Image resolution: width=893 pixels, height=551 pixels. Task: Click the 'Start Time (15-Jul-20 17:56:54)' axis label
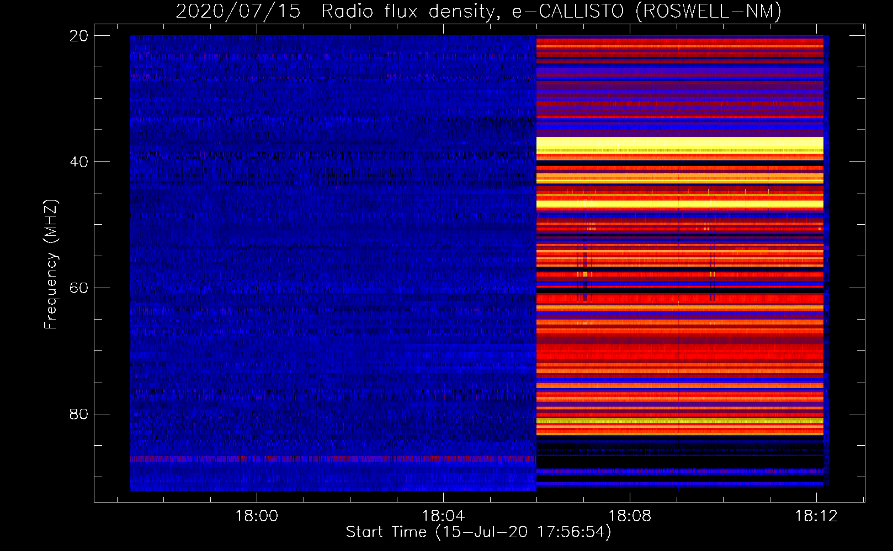[x=479, y=532]
